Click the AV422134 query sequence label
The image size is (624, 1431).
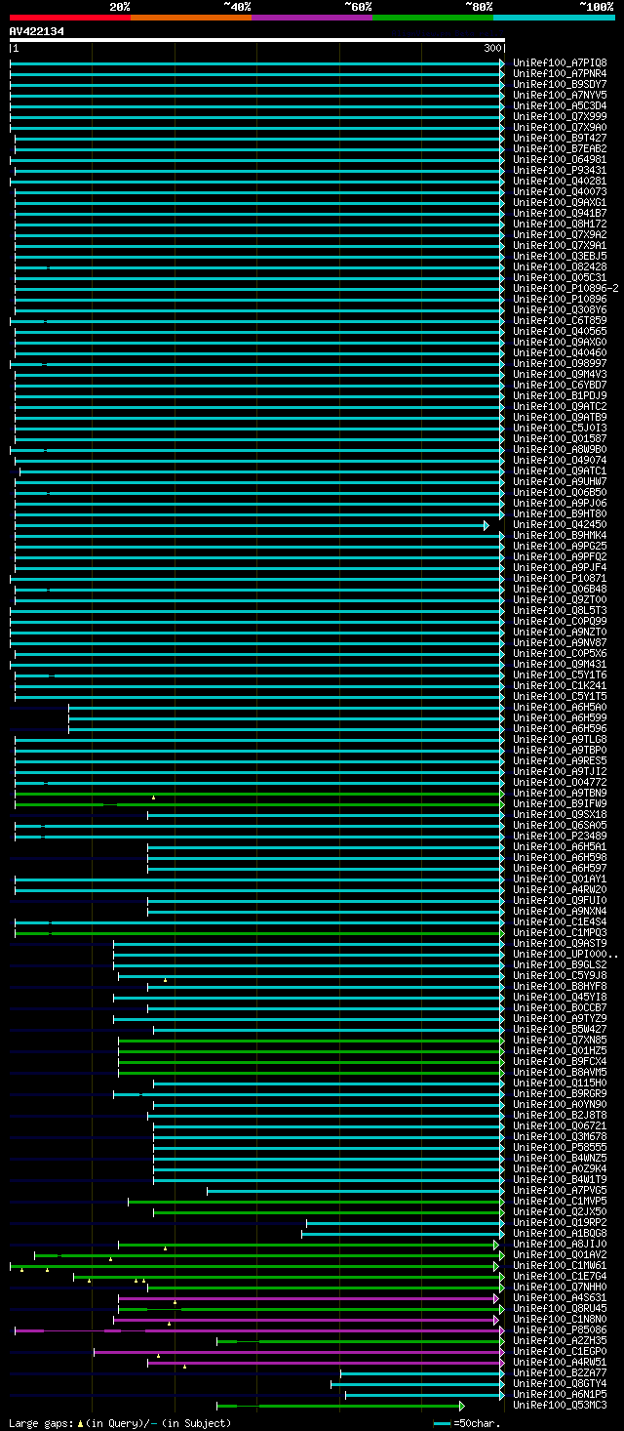37,31
